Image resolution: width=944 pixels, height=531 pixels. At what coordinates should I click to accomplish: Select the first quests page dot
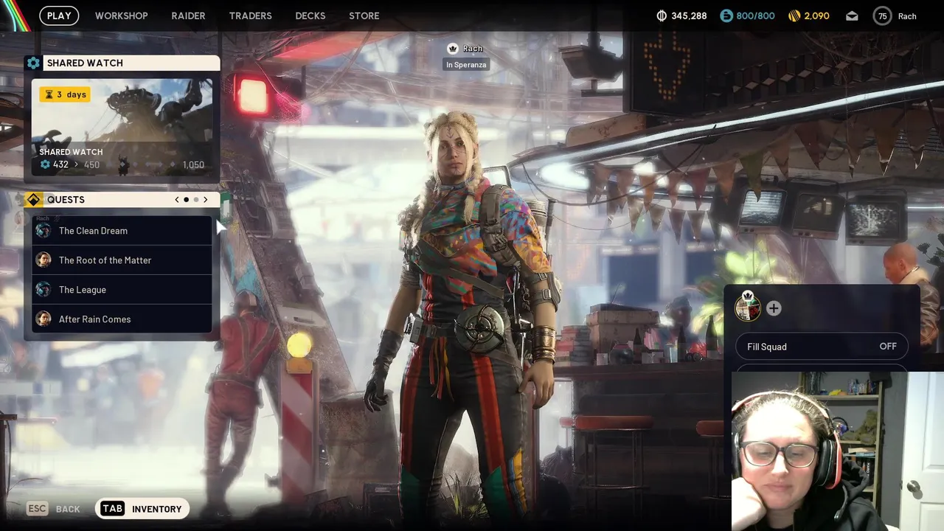[x=187, y=200]
